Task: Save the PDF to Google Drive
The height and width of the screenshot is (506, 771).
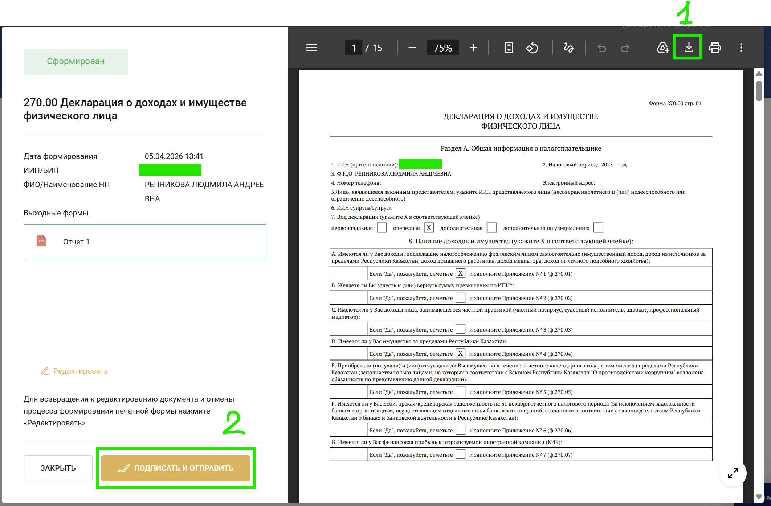Action: (662, 48)
